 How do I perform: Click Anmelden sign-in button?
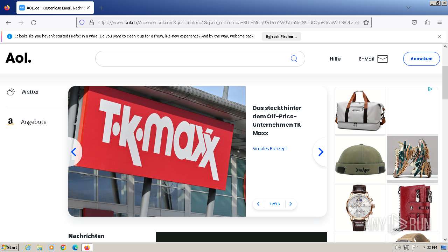(x=421, y=59)
